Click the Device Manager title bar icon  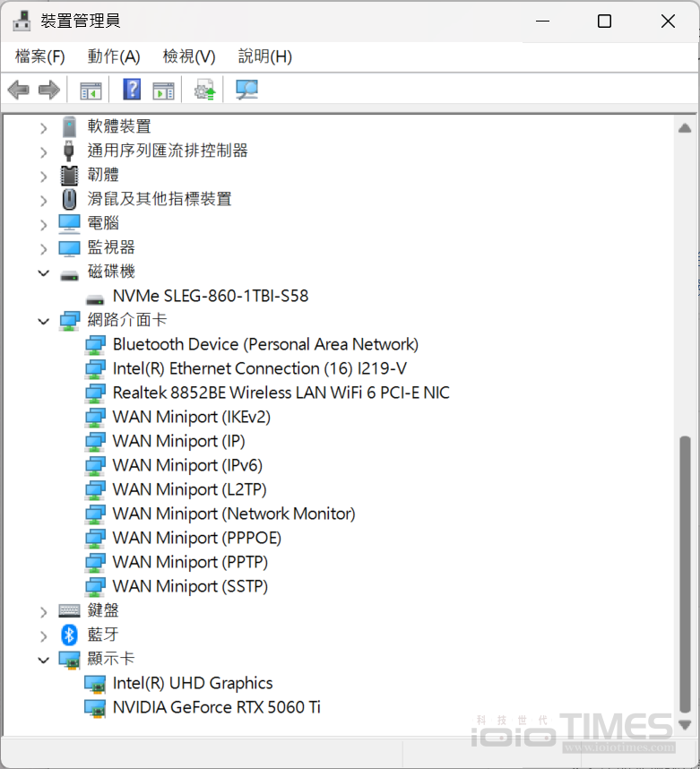(x=22, y=21)
